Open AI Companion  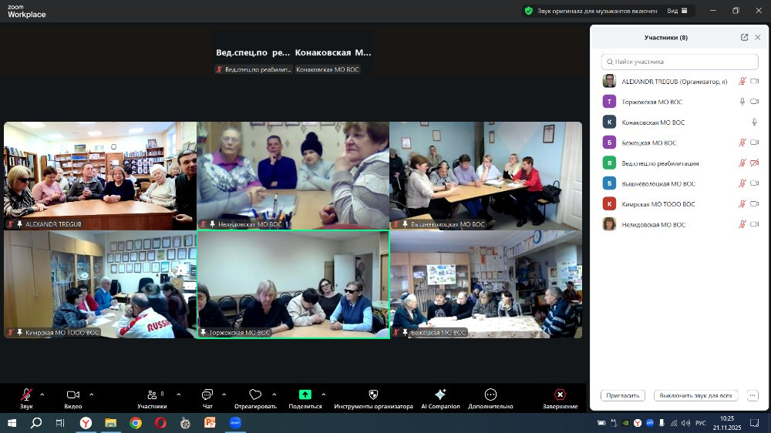click(440, 394)
